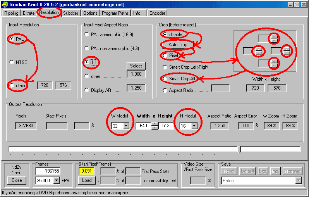Select Aspect Ratio crop mode
Image resolution: width=309 pixels, height=197 pixels.
tap(178, 90)
